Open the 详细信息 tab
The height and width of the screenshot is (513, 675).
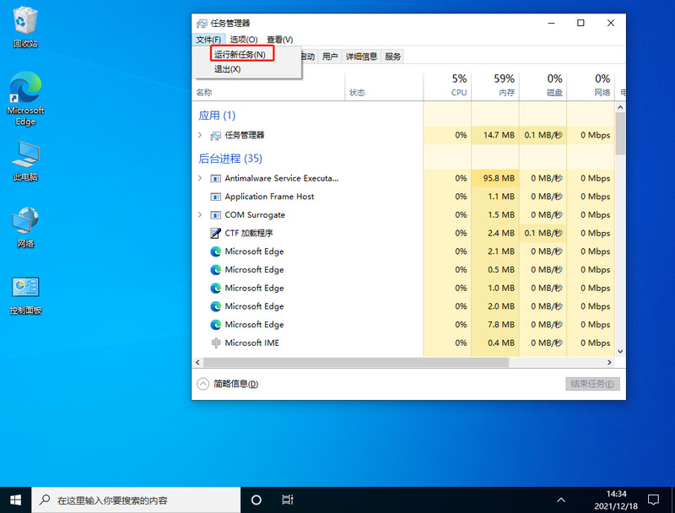click(361, 56)
